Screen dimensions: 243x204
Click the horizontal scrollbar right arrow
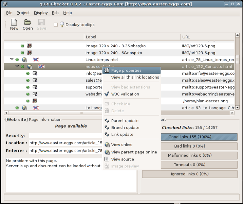pos(232,113)
